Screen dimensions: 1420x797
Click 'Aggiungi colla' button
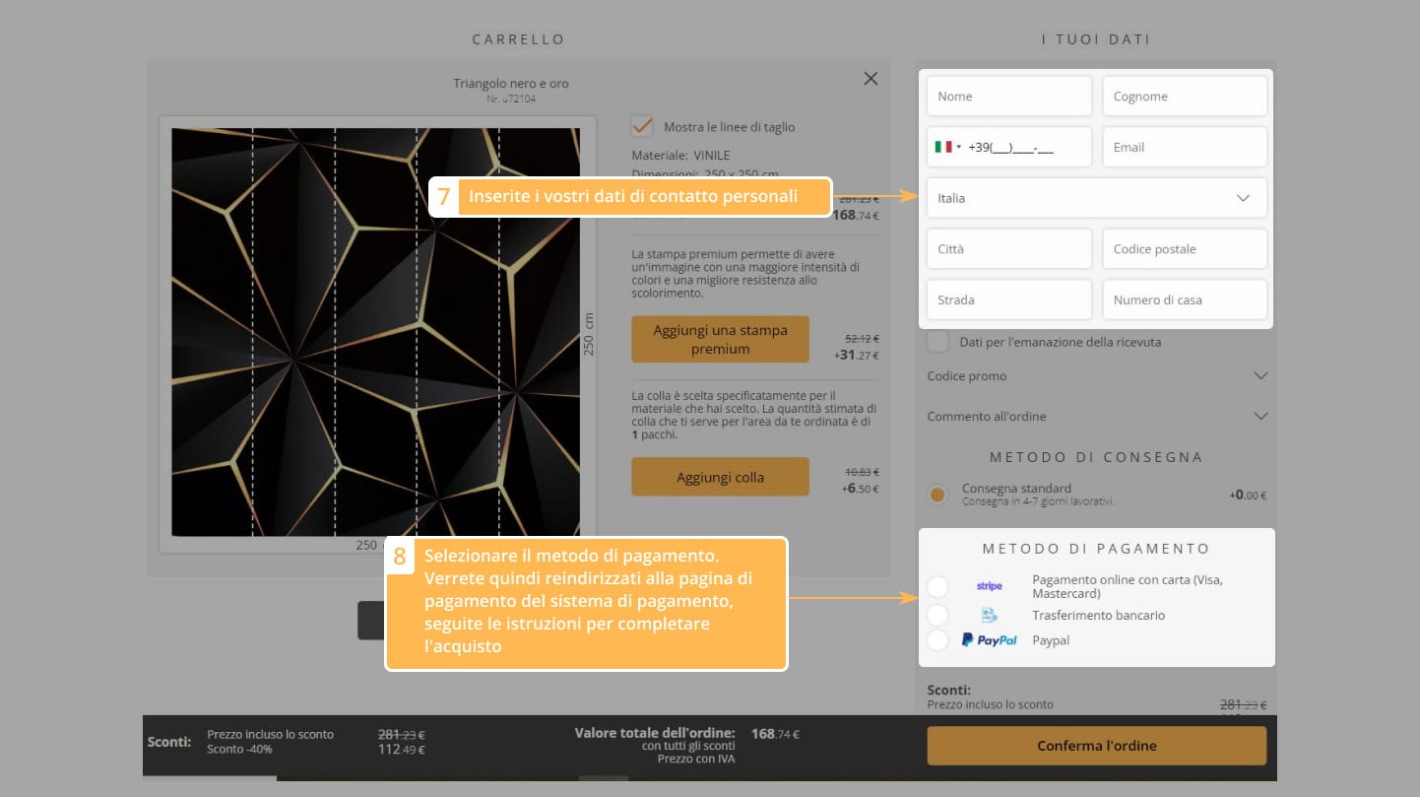pyautogui.click(x=720, y=477)
